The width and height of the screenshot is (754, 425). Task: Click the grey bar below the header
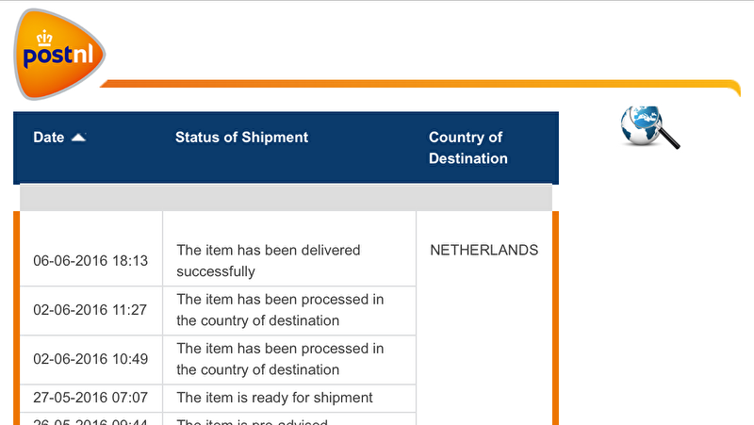[x=286, y=198]
